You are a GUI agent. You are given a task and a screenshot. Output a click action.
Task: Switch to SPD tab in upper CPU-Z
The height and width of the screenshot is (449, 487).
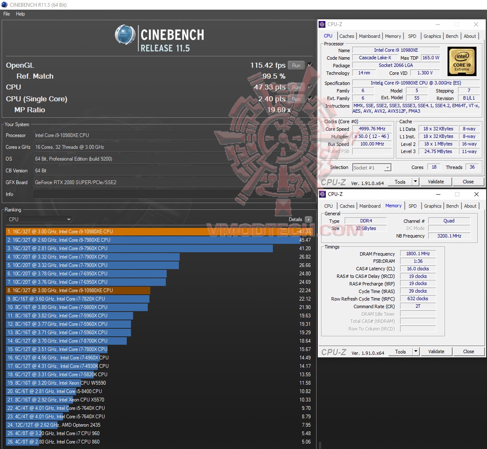tap(412, 36)
